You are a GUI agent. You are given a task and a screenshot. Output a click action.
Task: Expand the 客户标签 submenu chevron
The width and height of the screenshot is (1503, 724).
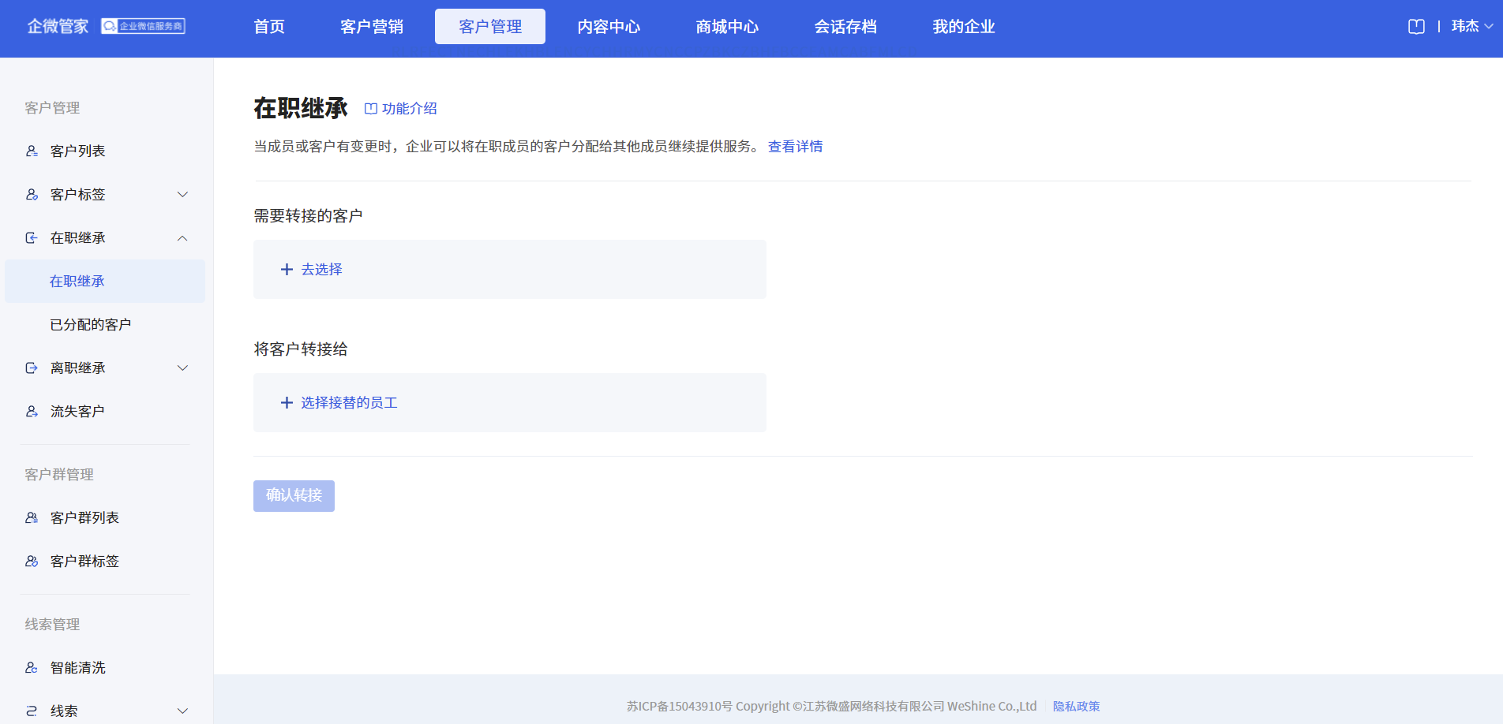[x=182, y=195]
